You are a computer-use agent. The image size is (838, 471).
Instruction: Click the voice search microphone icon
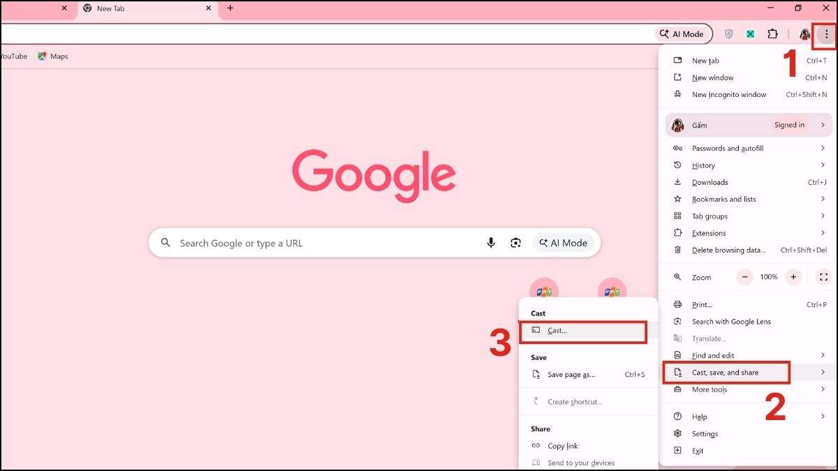click(491, 243)
